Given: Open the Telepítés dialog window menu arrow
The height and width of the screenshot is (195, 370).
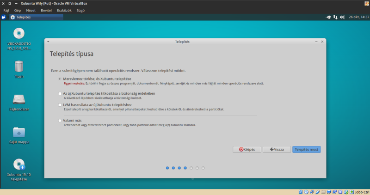Looking at the screenshot, I should coord(48,42).
